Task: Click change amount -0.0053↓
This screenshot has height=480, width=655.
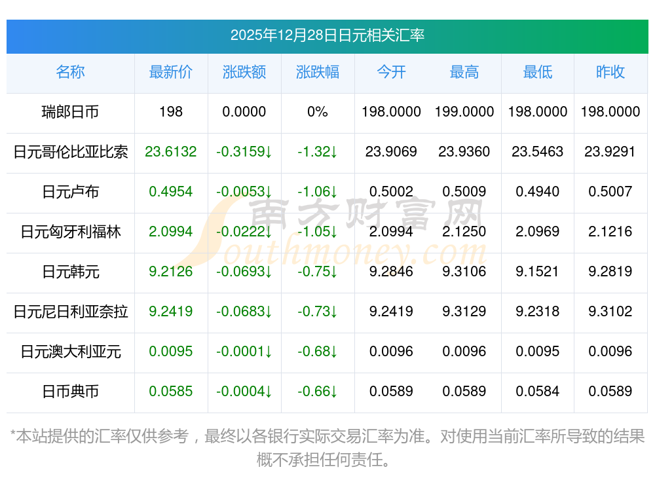Action: click(244, 191)
